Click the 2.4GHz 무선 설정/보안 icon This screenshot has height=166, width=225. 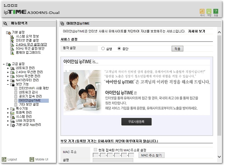click(12, 45)
